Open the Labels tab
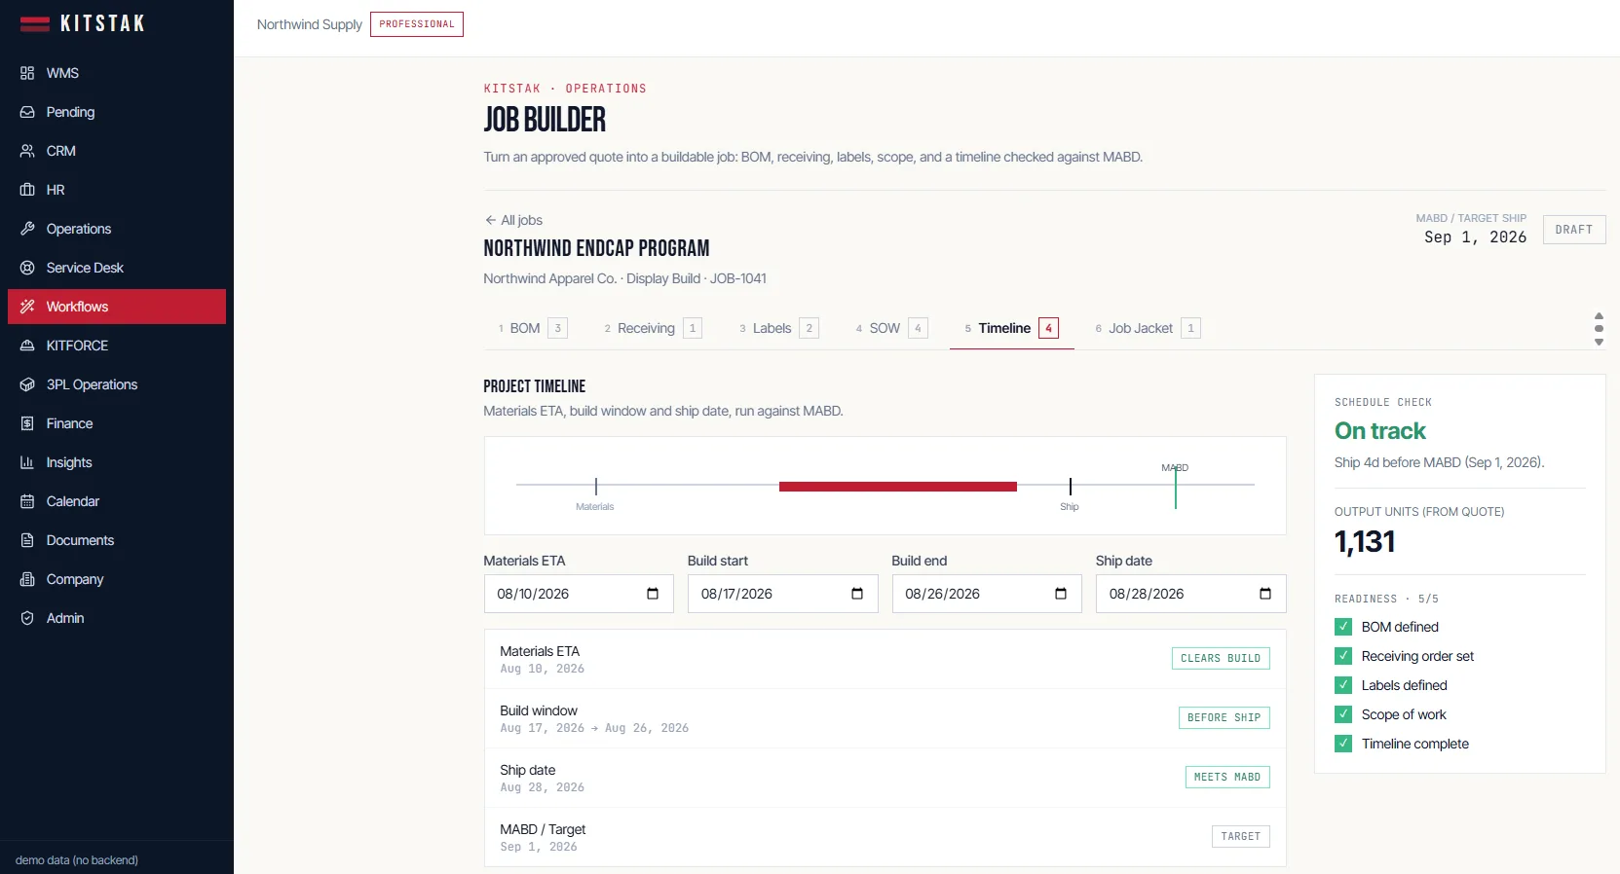This screenshot has height=874, width=1620. [778, 328]
